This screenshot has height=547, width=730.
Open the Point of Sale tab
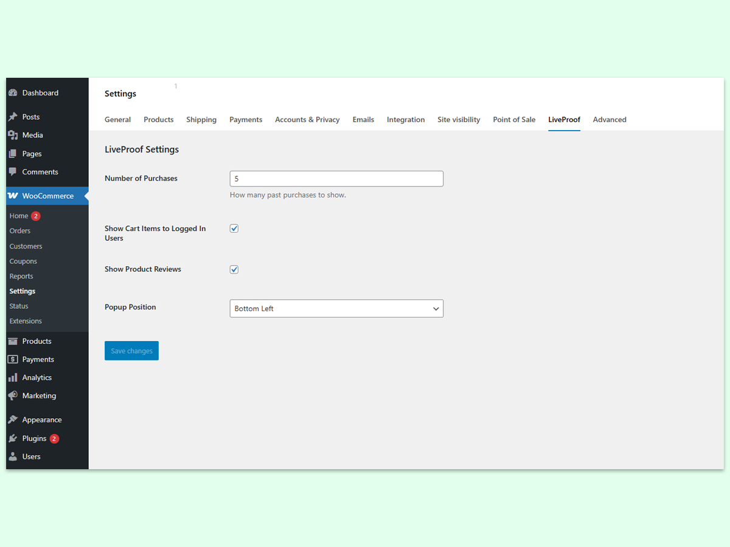(x=514, y=120)
